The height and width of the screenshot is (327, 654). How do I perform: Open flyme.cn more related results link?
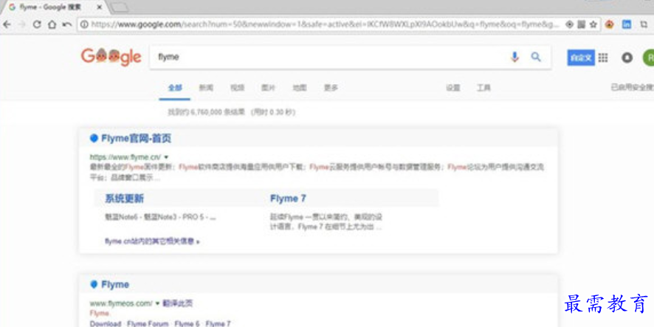tap(152, 241)
